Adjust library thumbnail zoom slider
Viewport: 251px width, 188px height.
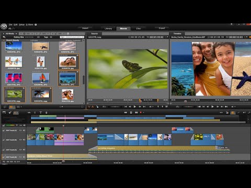71,107
